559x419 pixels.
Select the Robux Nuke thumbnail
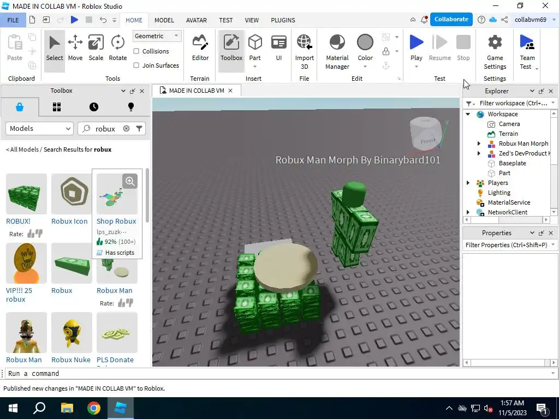tap(72, 332)
